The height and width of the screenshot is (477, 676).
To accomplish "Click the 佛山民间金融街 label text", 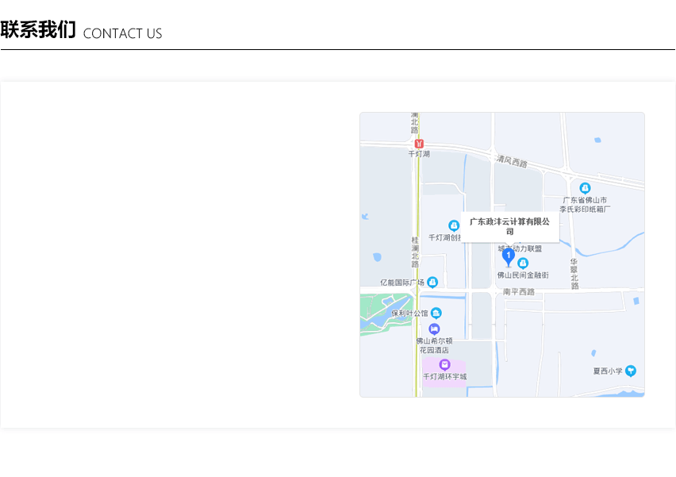I will pyautogui.click(x=523, y=275).
